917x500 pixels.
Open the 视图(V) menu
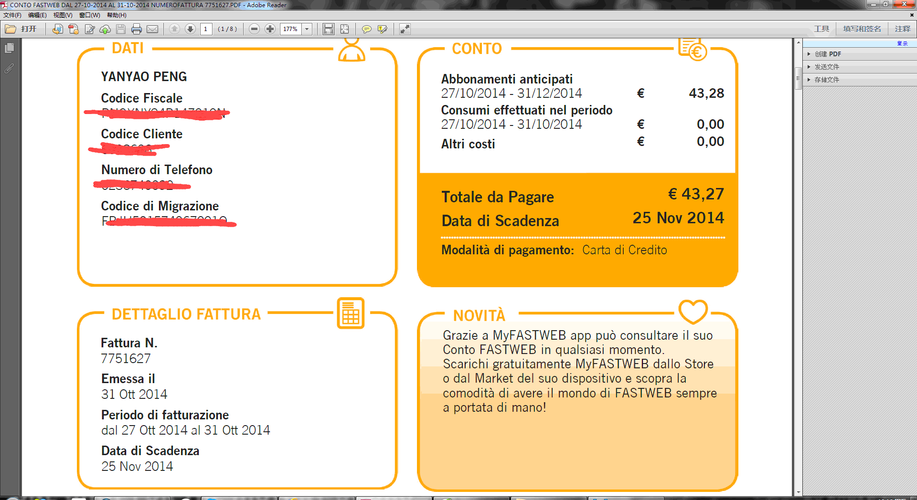pos(63,15)
